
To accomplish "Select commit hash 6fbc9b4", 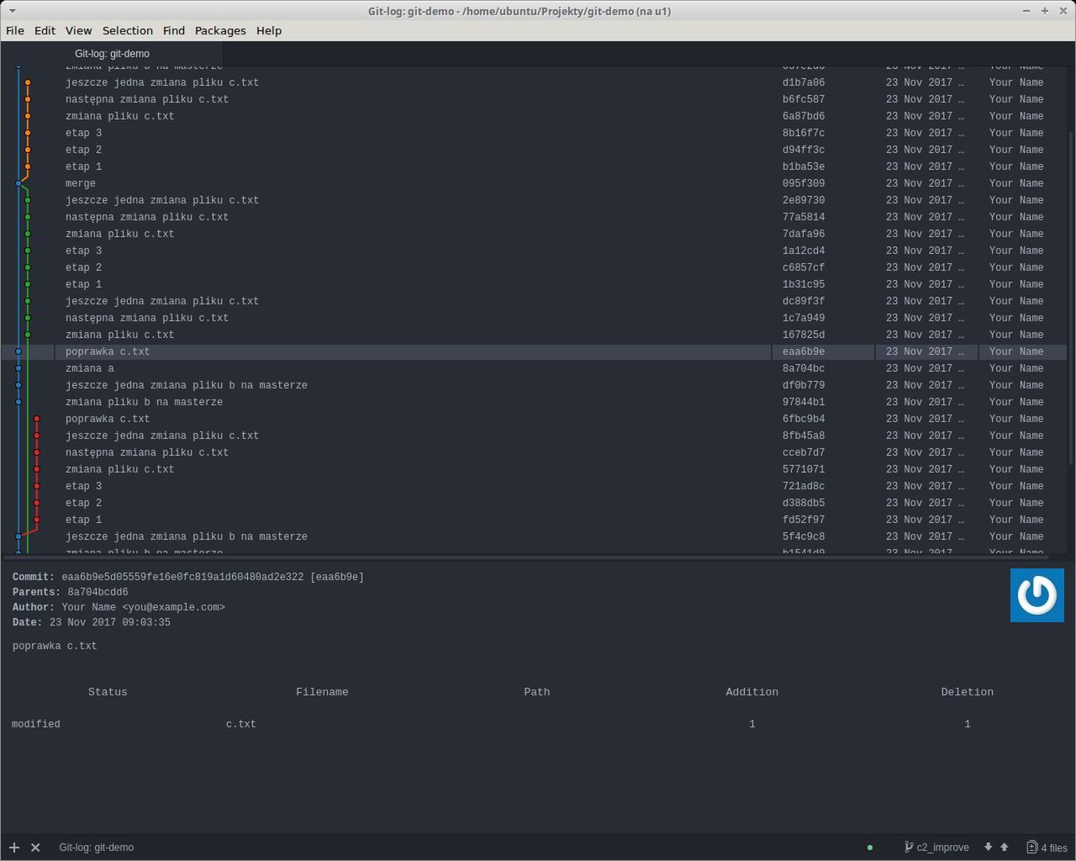I will (804, 419).
